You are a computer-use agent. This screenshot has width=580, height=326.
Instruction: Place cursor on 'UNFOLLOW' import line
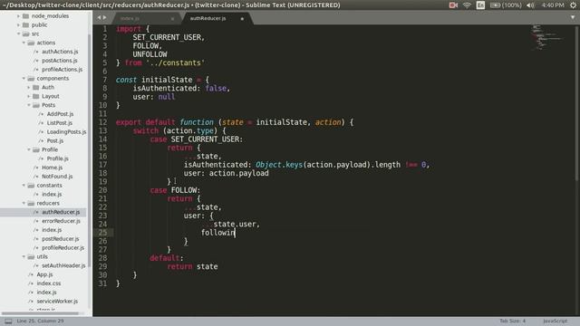pyautogui.click(x=150, y=54)
